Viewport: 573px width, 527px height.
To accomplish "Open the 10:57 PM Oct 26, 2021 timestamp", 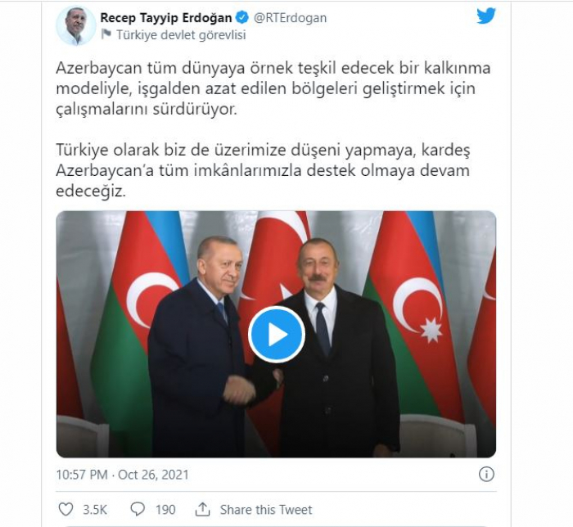I will (x=123, y=475).
